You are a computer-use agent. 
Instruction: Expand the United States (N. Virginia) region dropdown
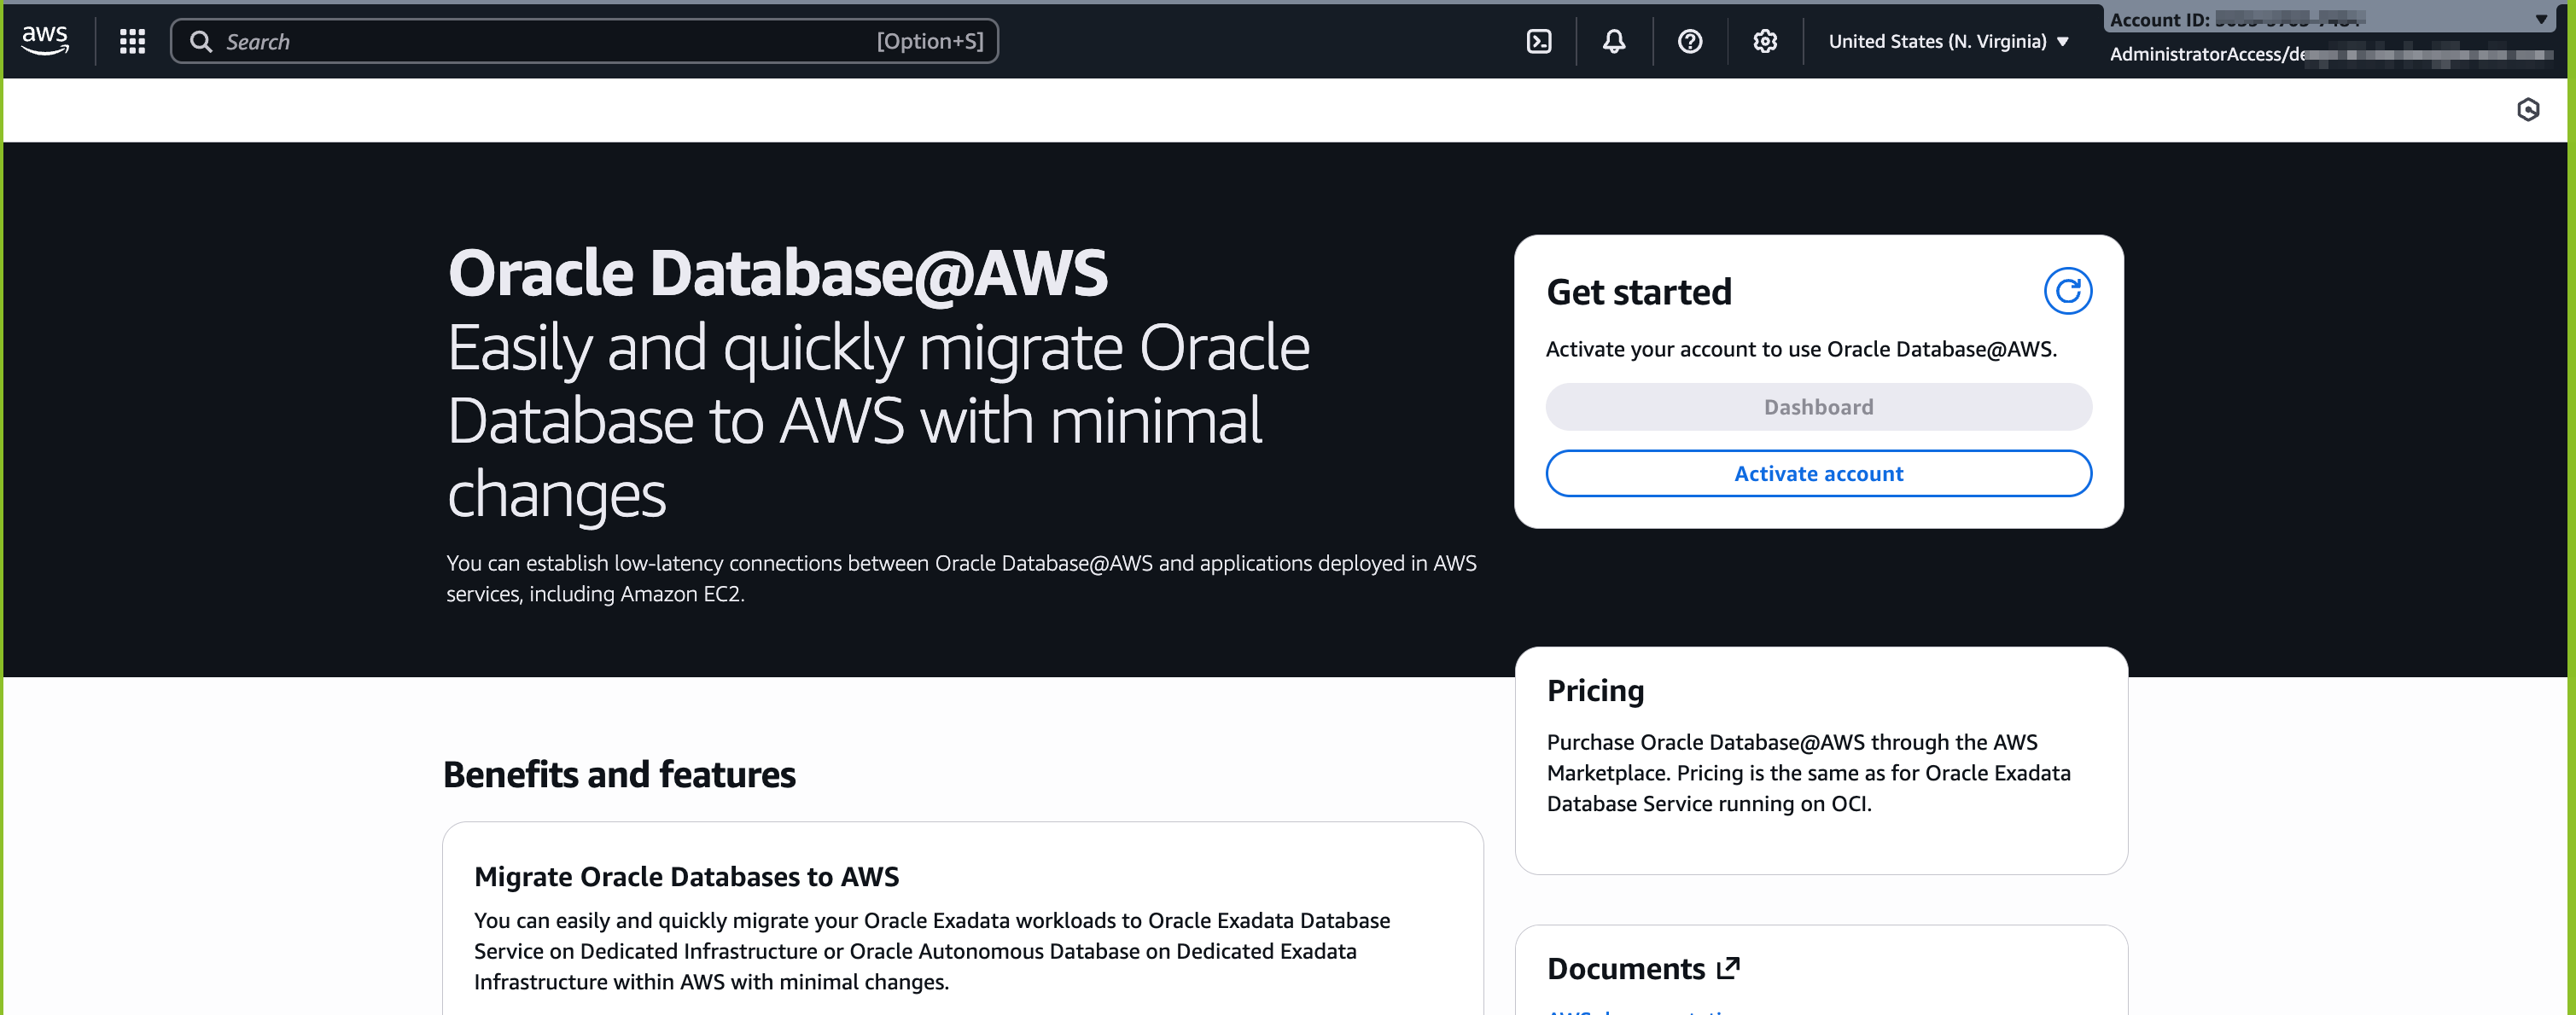pos(1947,41)
